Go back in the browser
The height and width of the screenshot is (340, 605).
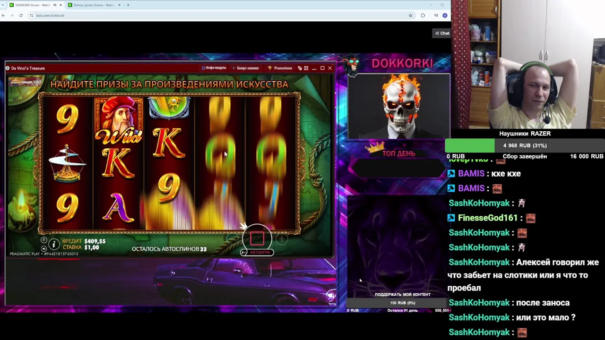(3, 15)
